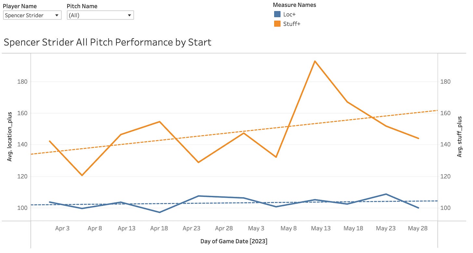Click the May 28 date axis label
The image size is (473, 253).
(418, 228)
